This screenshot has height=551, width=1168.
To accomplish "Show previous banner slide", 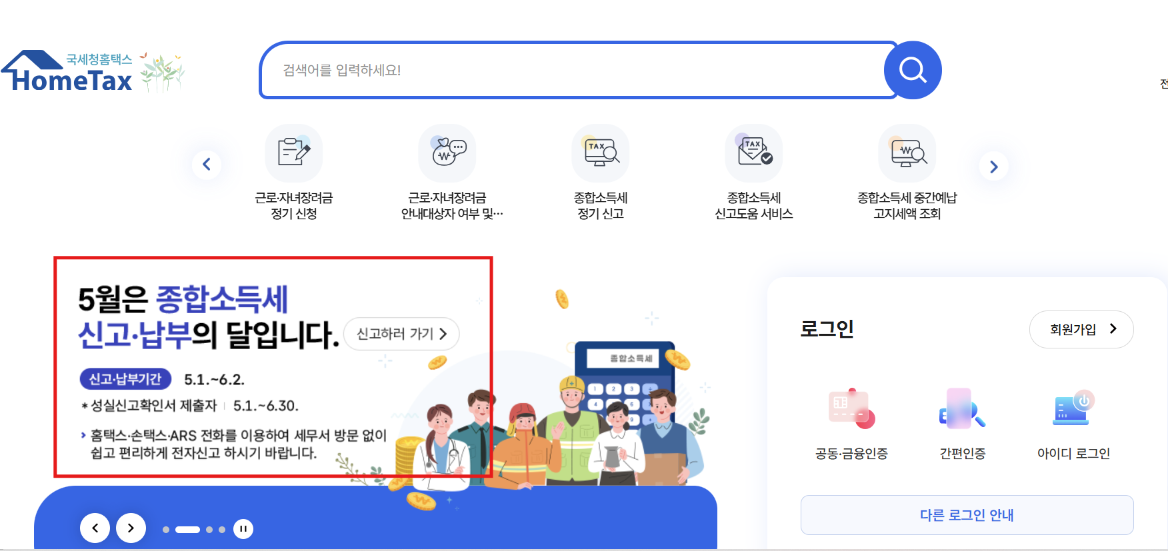I will [95, 528].
